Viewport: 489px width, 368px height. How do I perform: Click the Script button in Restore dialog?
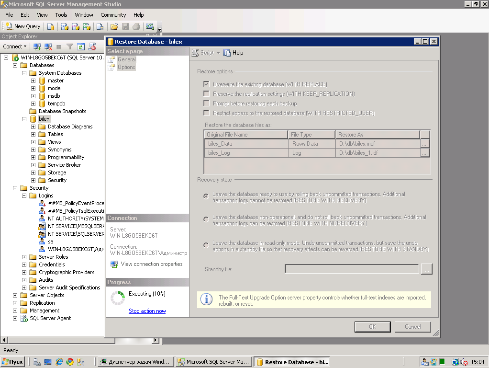point(203,53)
